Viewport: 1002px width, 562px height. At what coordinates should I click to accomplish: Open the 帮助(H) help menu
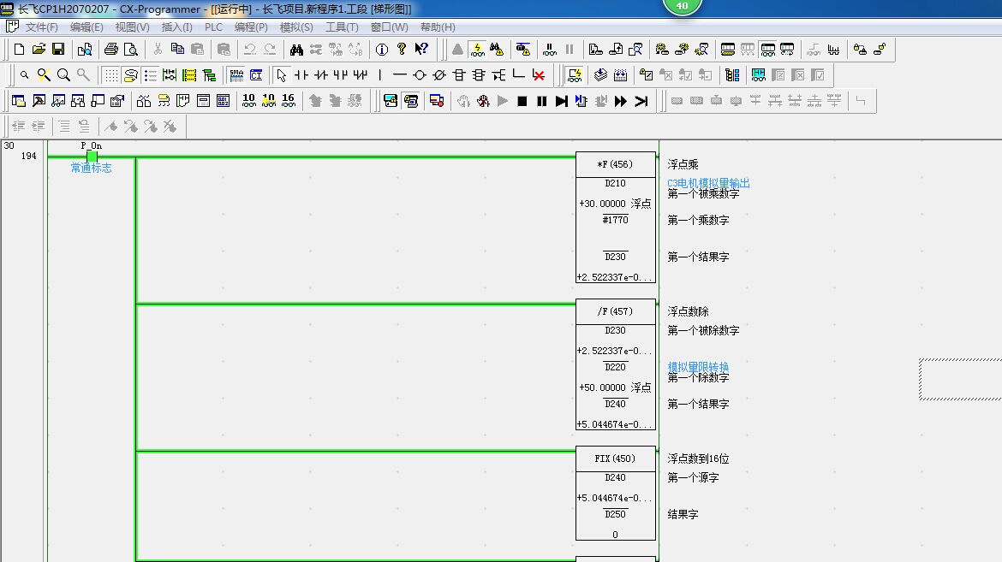click(438, 27)
